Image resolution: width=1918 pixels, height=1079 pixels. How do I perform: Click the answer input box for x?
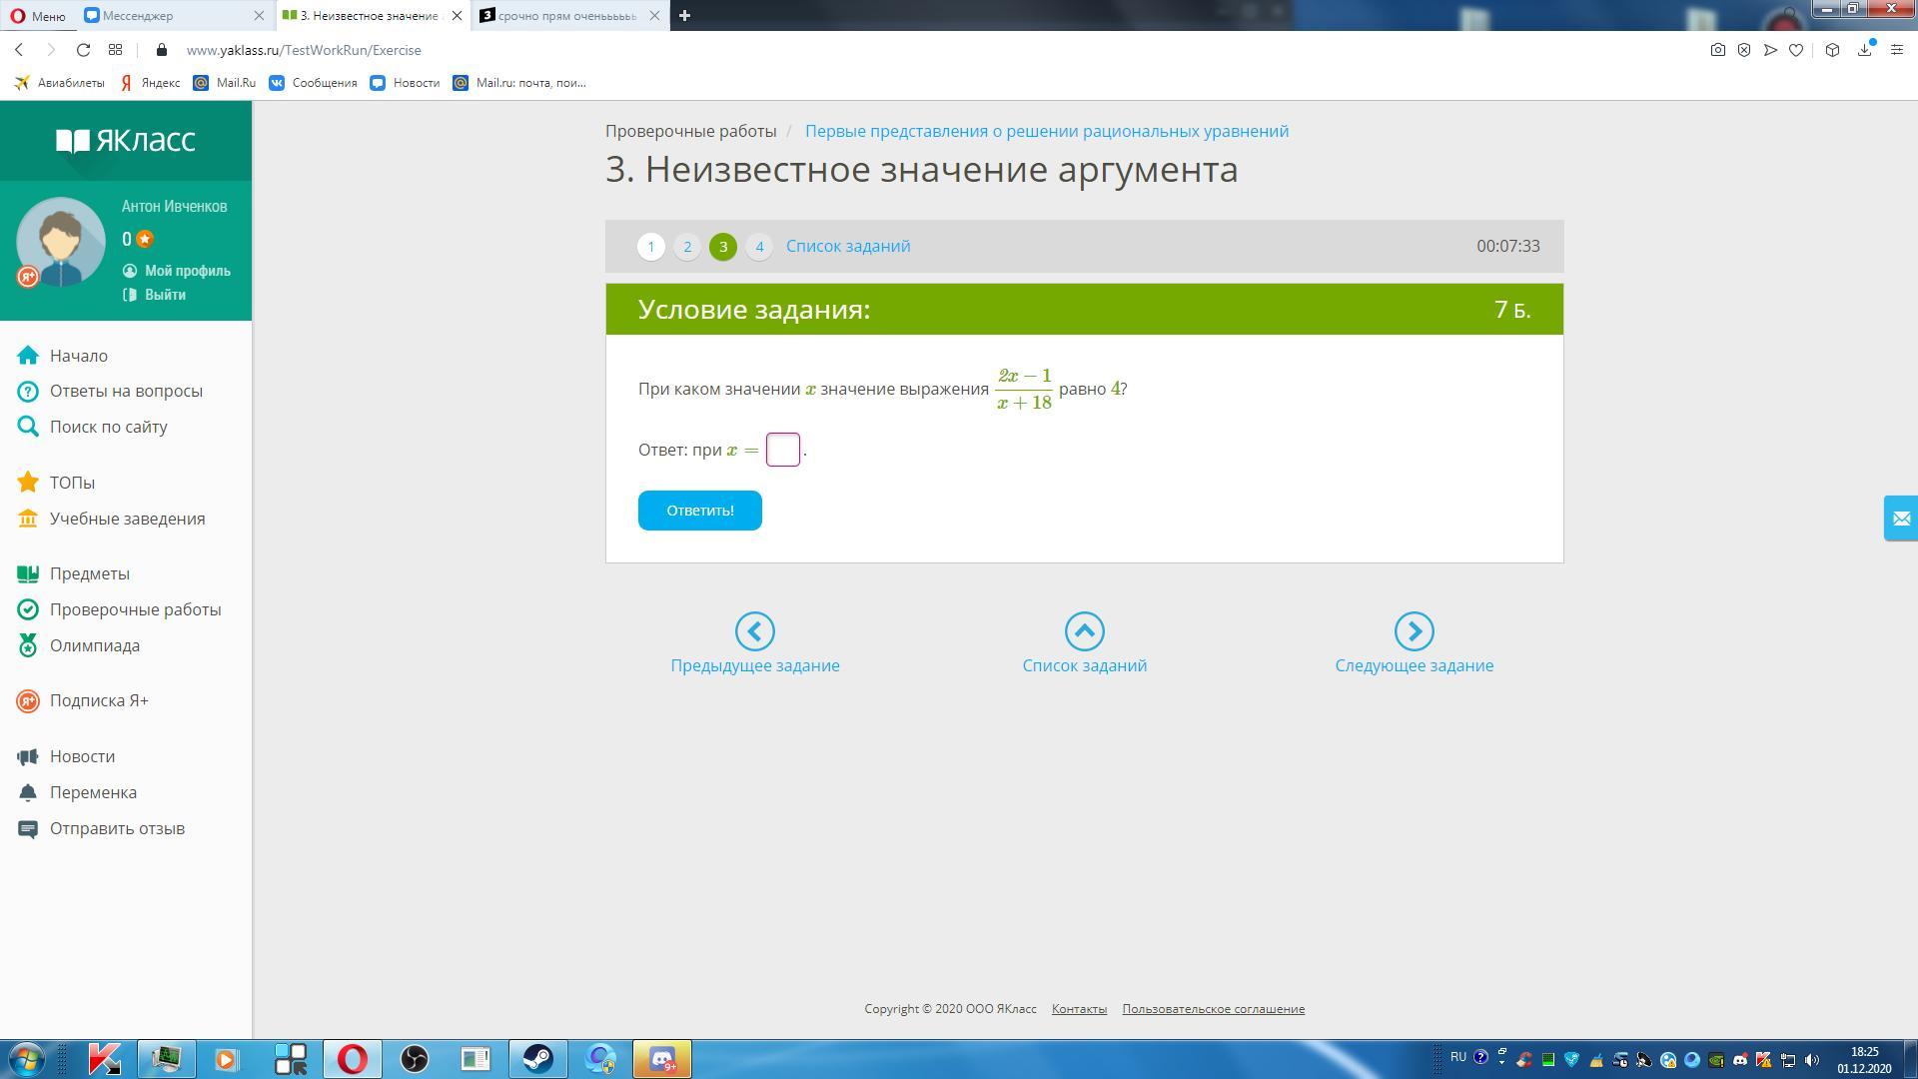782,450
